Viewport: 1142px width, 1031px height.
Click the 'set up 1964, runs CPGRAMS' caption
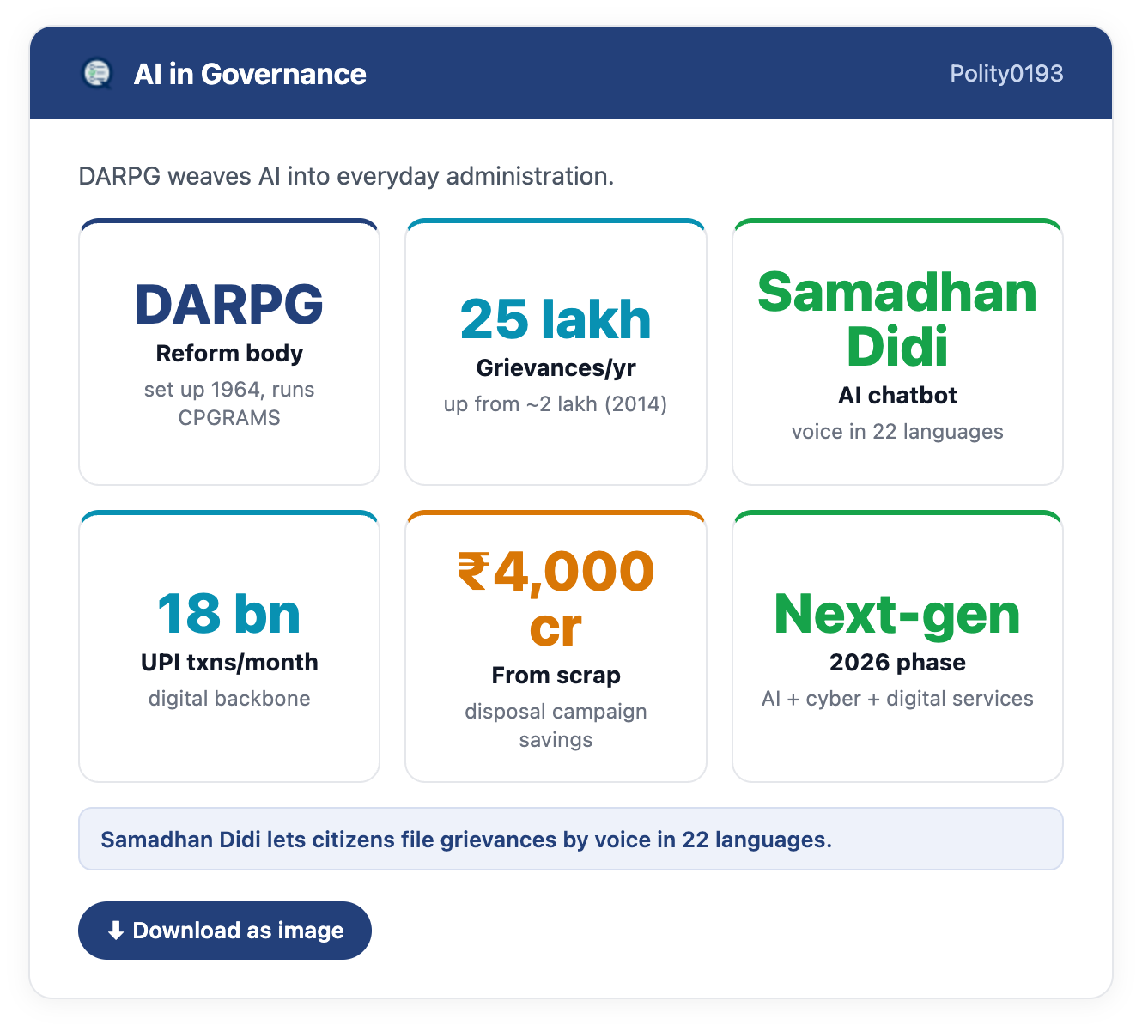[x=229, y=403]
